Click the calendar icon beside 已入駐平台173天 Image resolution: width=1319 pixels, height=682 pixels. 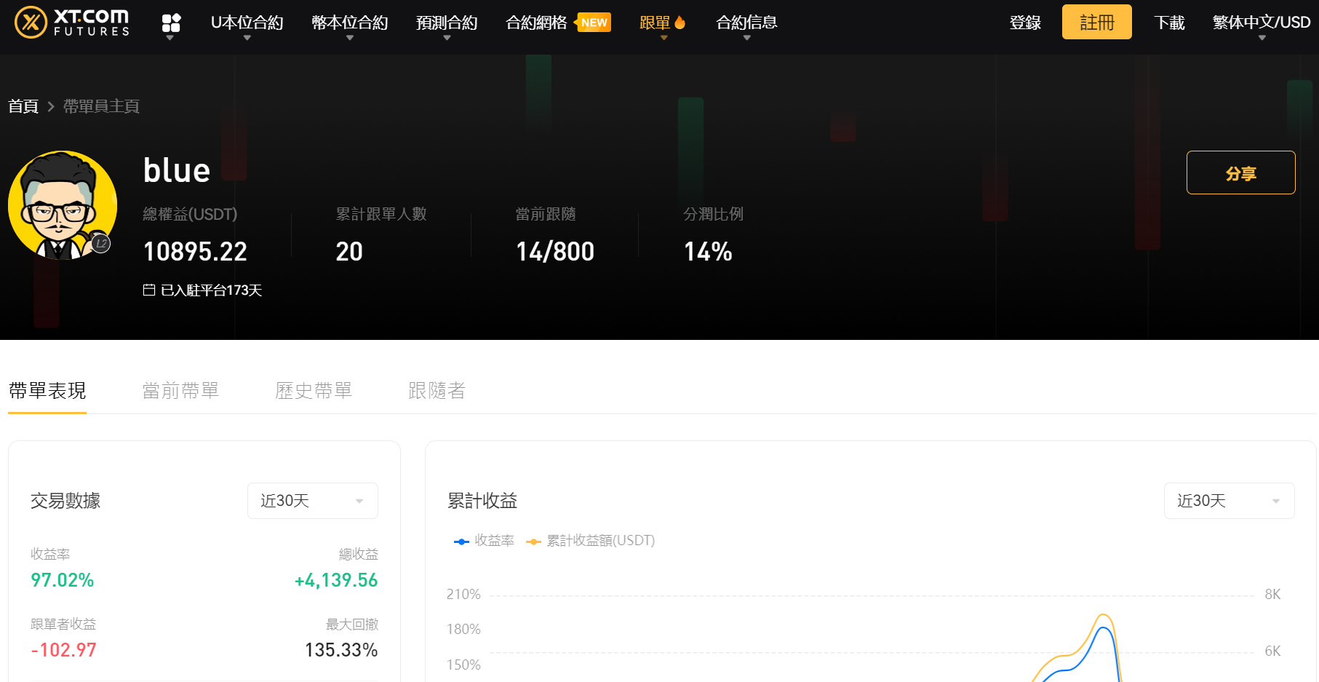point(149,290)
